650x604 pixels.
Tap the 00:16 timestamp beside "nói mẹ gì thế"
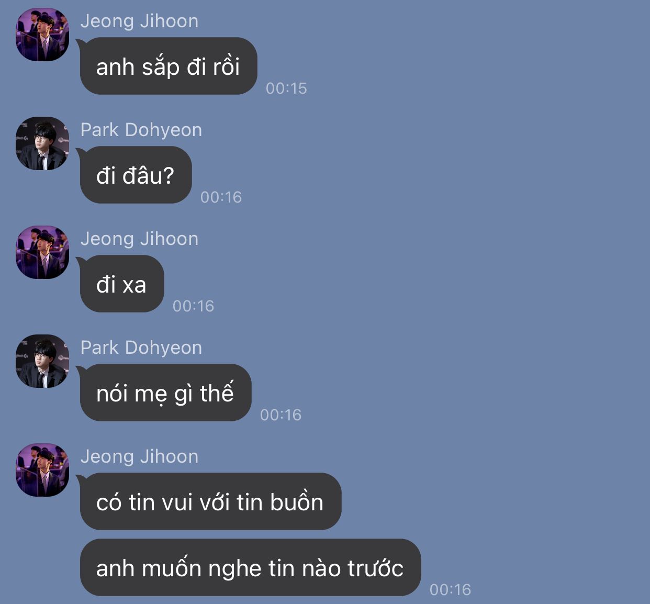tap(281, 415)
